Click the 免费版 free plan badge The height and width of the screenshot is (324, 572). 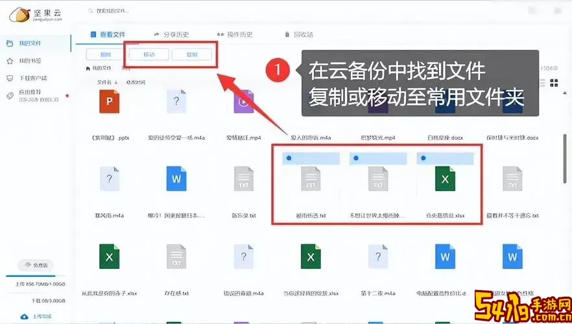tap(36, 265)
